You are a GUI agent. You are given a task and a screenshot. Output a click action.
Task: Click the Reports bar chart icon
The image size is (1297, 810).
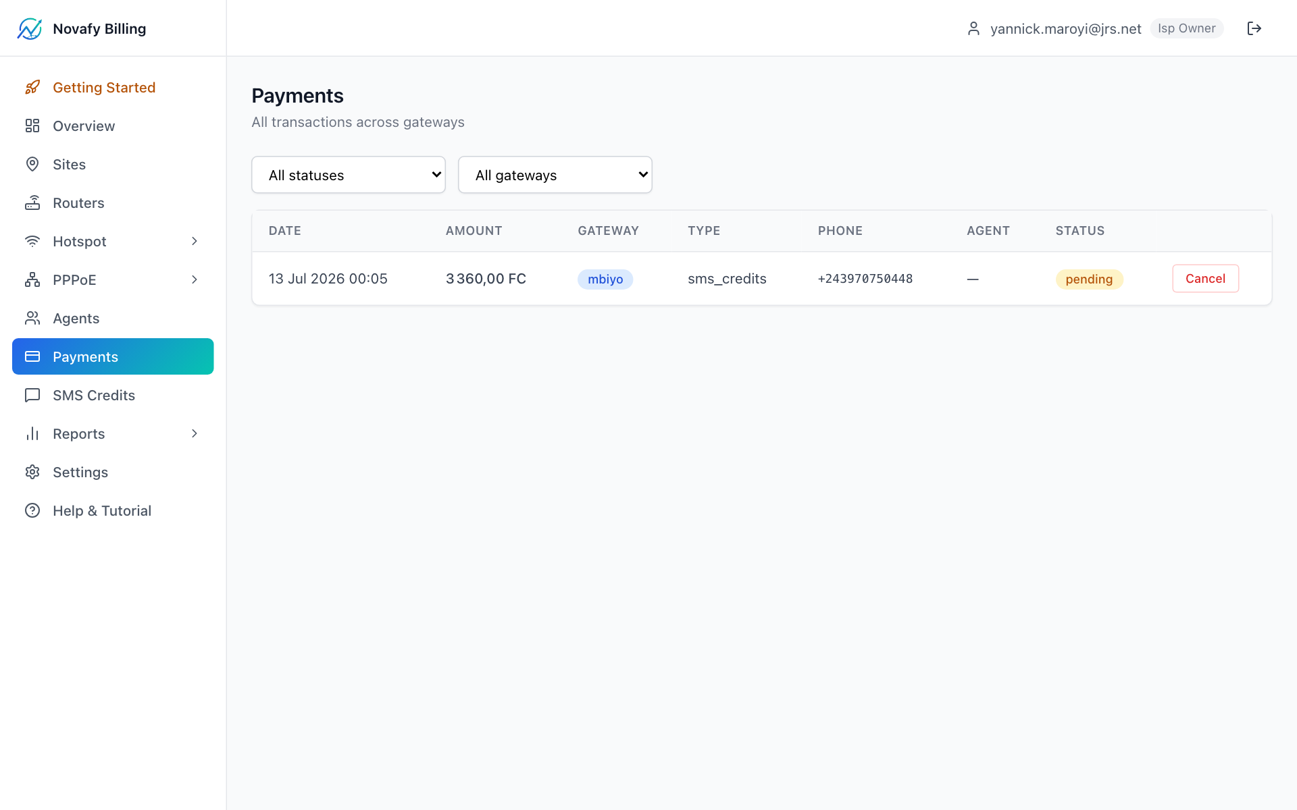click(32, 433)
